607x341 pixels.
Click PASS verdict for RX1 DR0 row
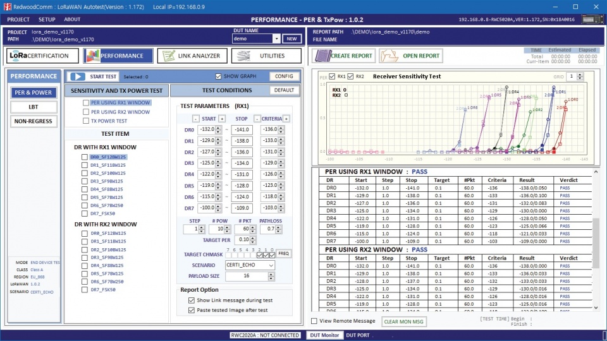tap(565, 188)
